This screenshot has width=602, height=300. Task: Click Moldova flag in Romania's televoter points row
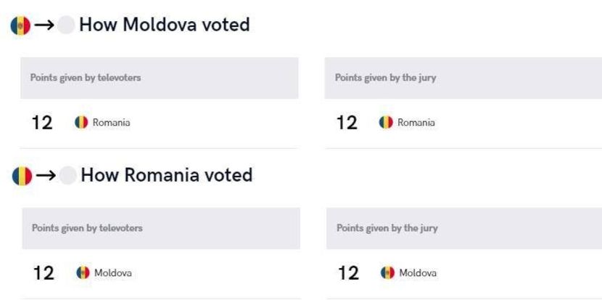83,273
